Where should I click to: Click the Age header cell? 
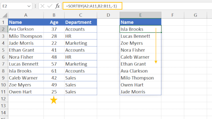[54, 22]
